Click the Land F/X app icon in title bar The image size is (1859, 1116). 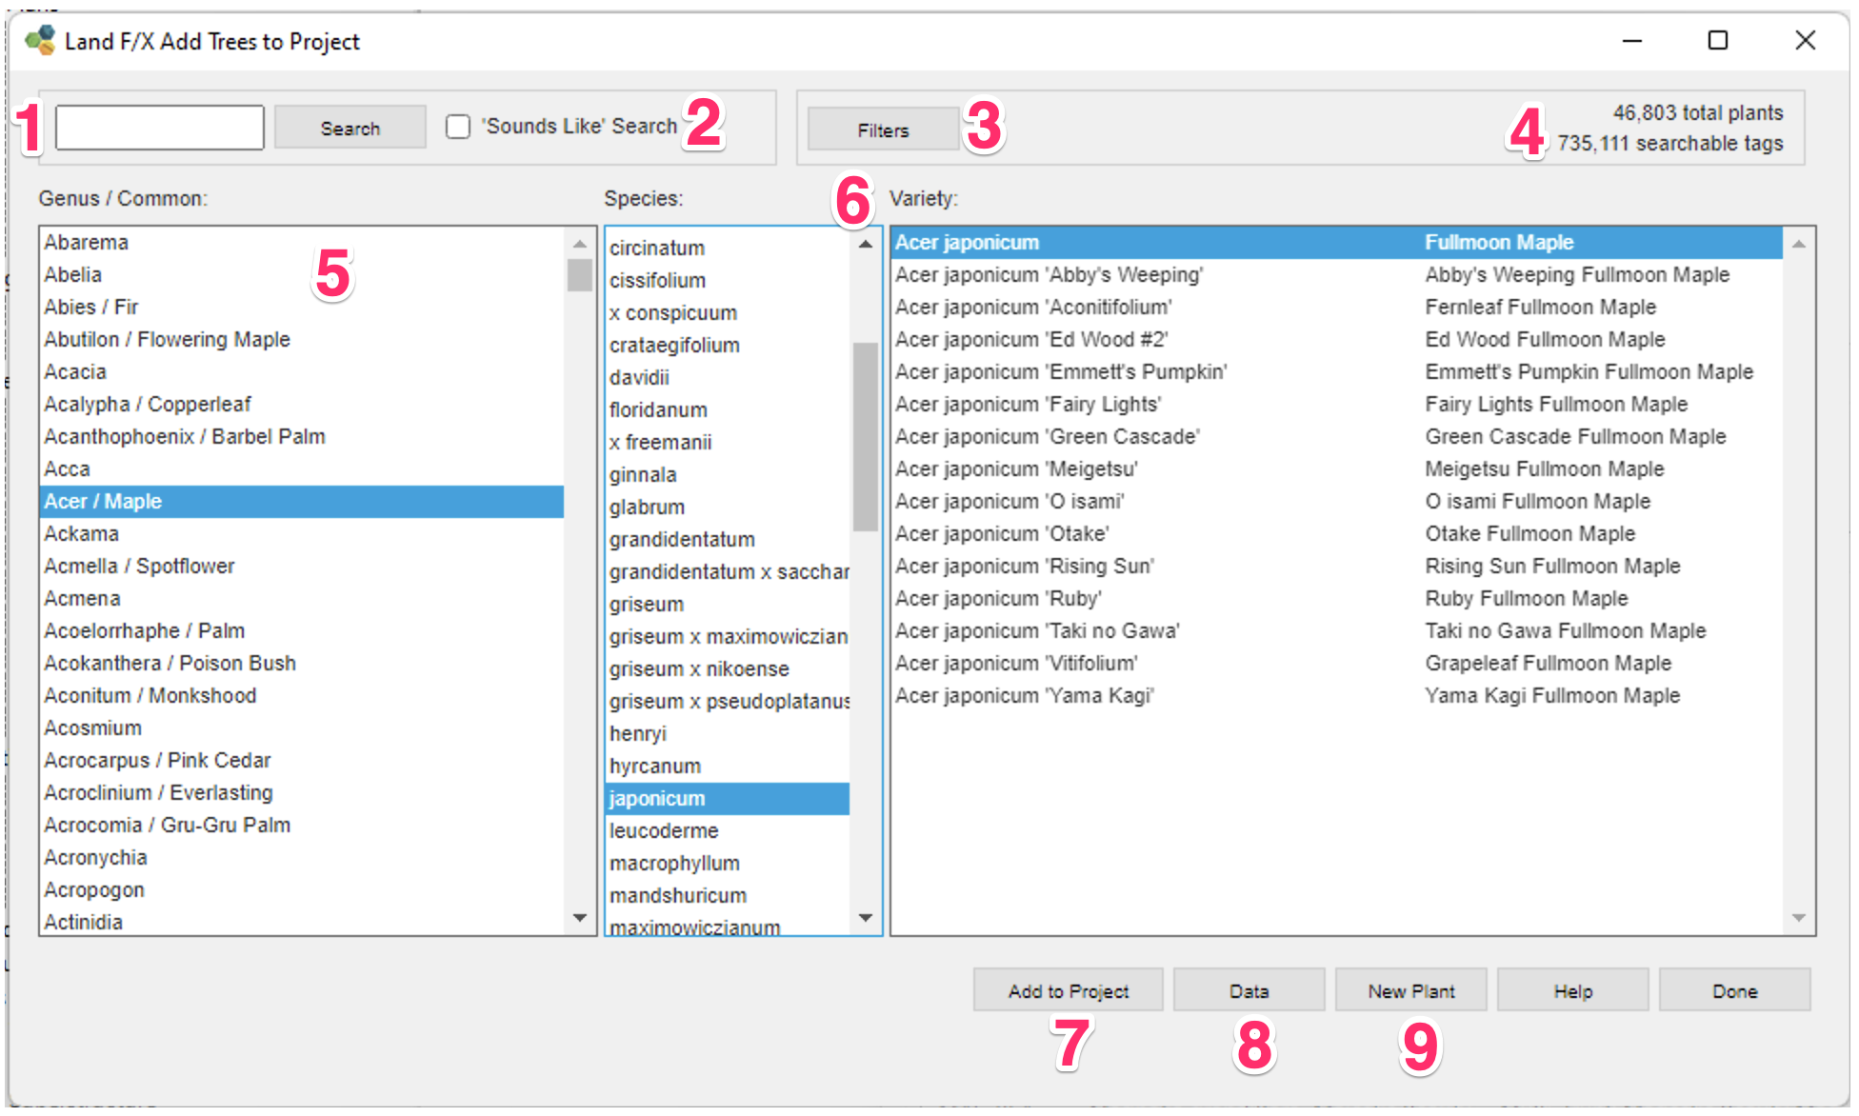tap(40, 41)
